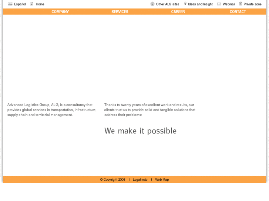269x201 pixels.
Task: Open the CONTACT menu
Action: tap(238, 12)
